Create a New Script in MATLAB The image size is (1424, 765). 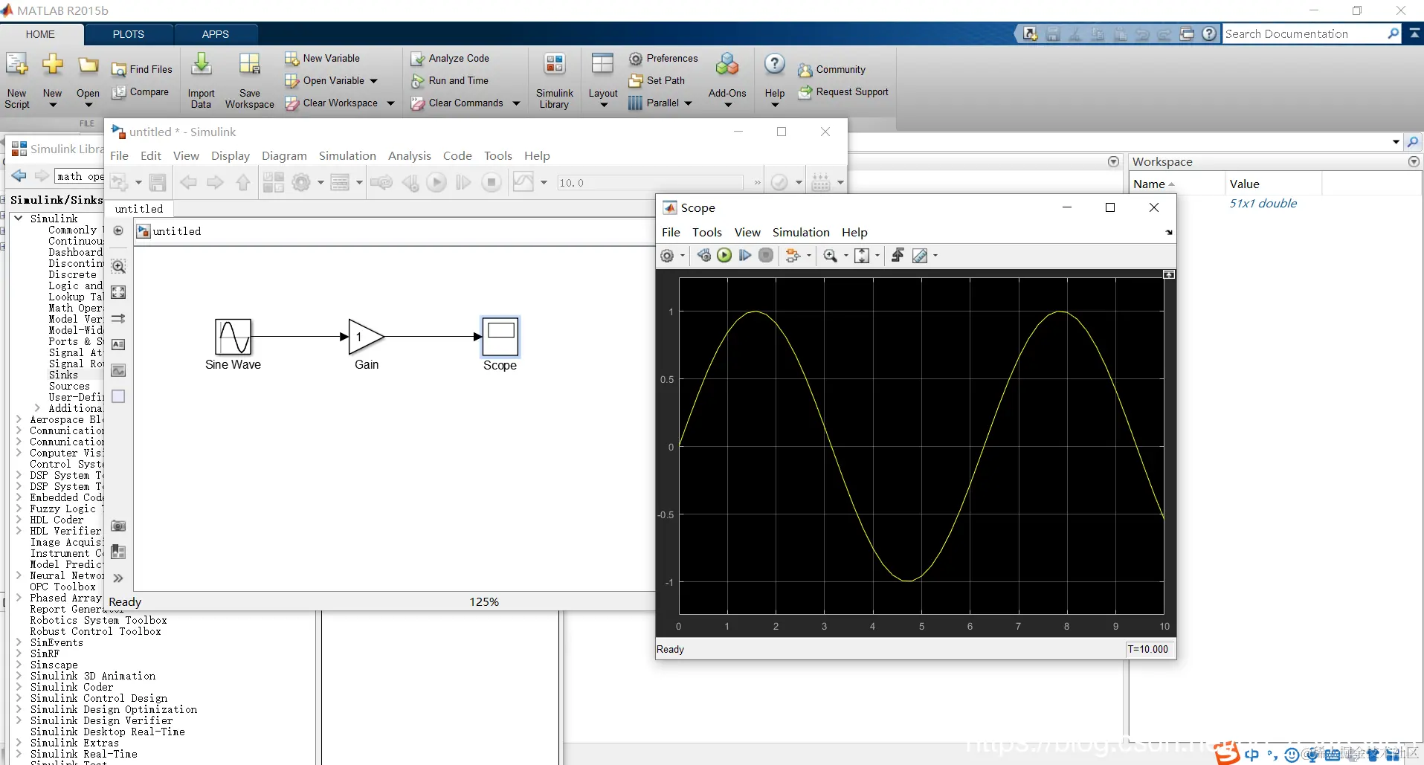tap(16, 80)
